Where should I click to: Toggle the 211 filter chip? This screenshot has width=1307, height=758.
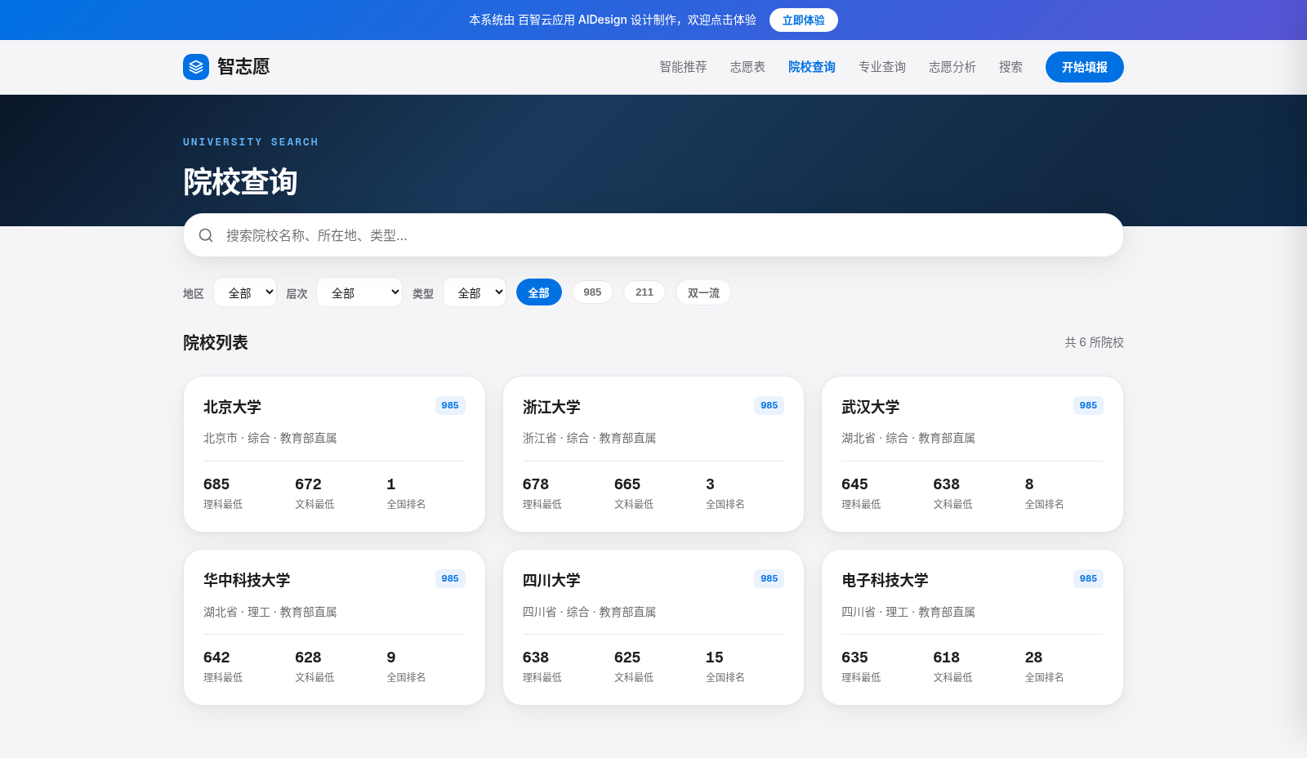[x=645, y=292]
